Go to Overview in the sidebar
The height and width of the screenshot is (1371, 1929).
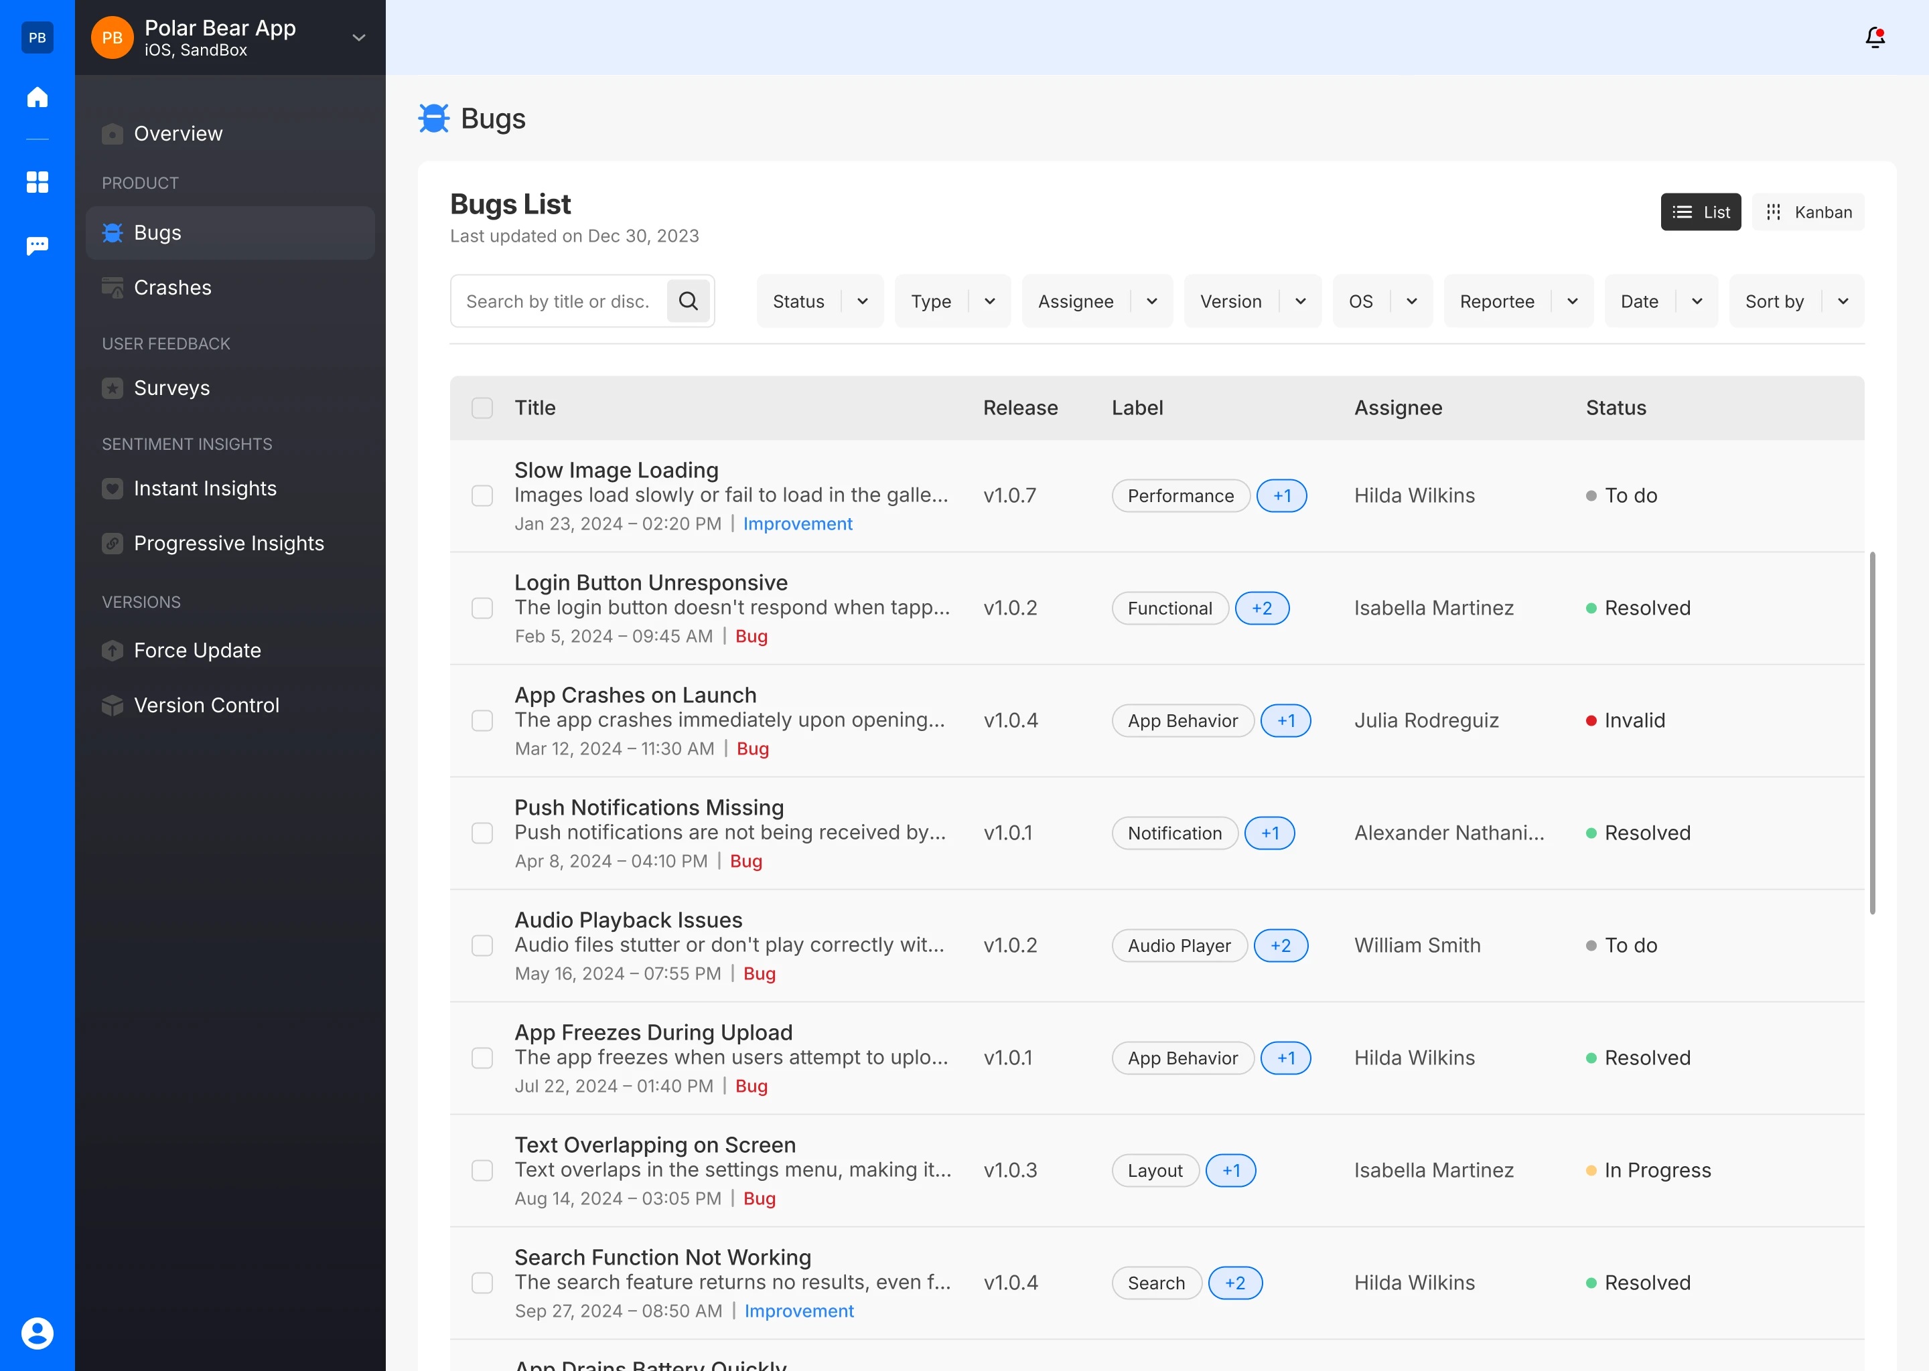pyautogui.click(x=230, y=135)
